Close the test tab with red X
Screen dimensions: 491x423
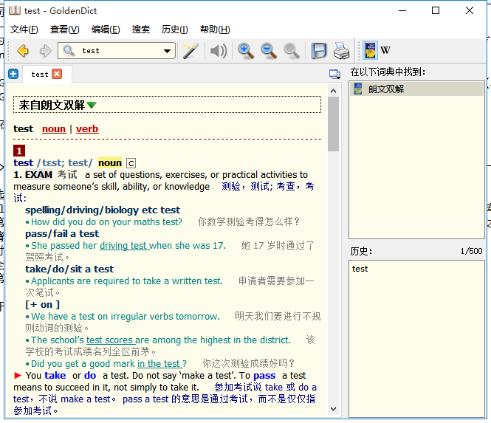(x=57, y=75)
